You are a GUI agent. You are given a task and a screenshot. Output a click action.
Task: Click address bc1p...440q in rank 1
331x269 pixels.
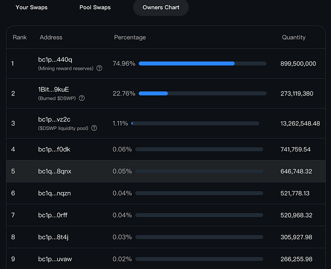(55, 59)
